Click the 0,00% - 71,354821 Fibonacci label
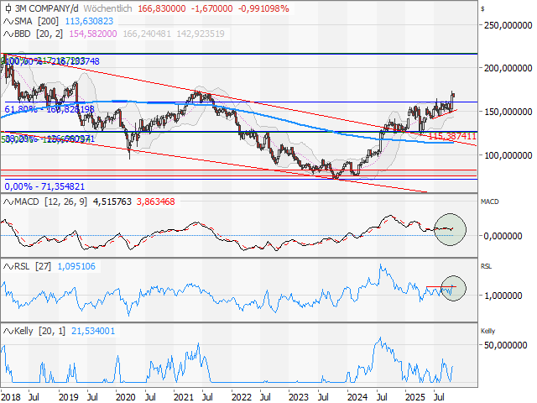537x403 pixels. (x=44, y=186)
